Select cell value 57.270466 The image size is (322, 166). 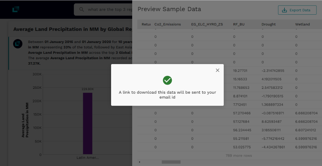point(242,113)
